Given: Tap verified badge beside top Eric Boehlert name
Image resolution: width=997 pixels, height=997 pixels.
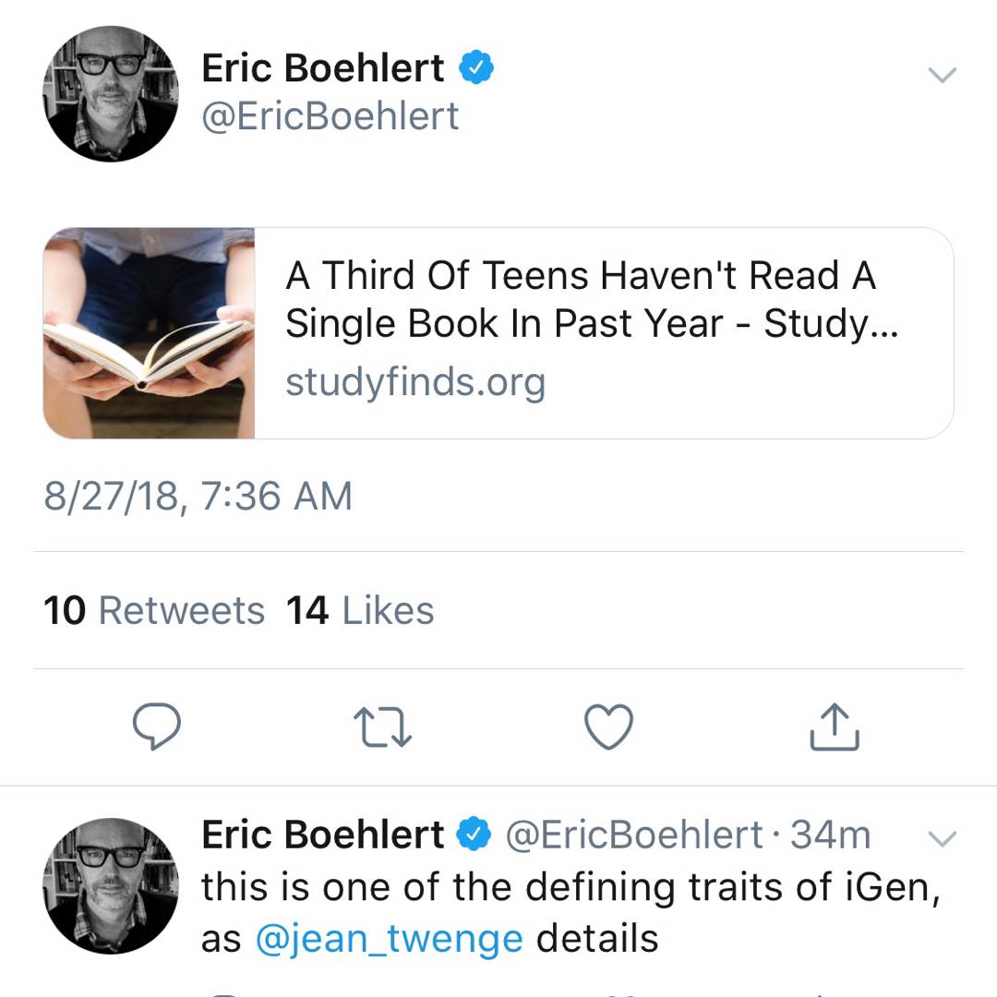Looking at the screenshot, I should (x=476, y=68).
